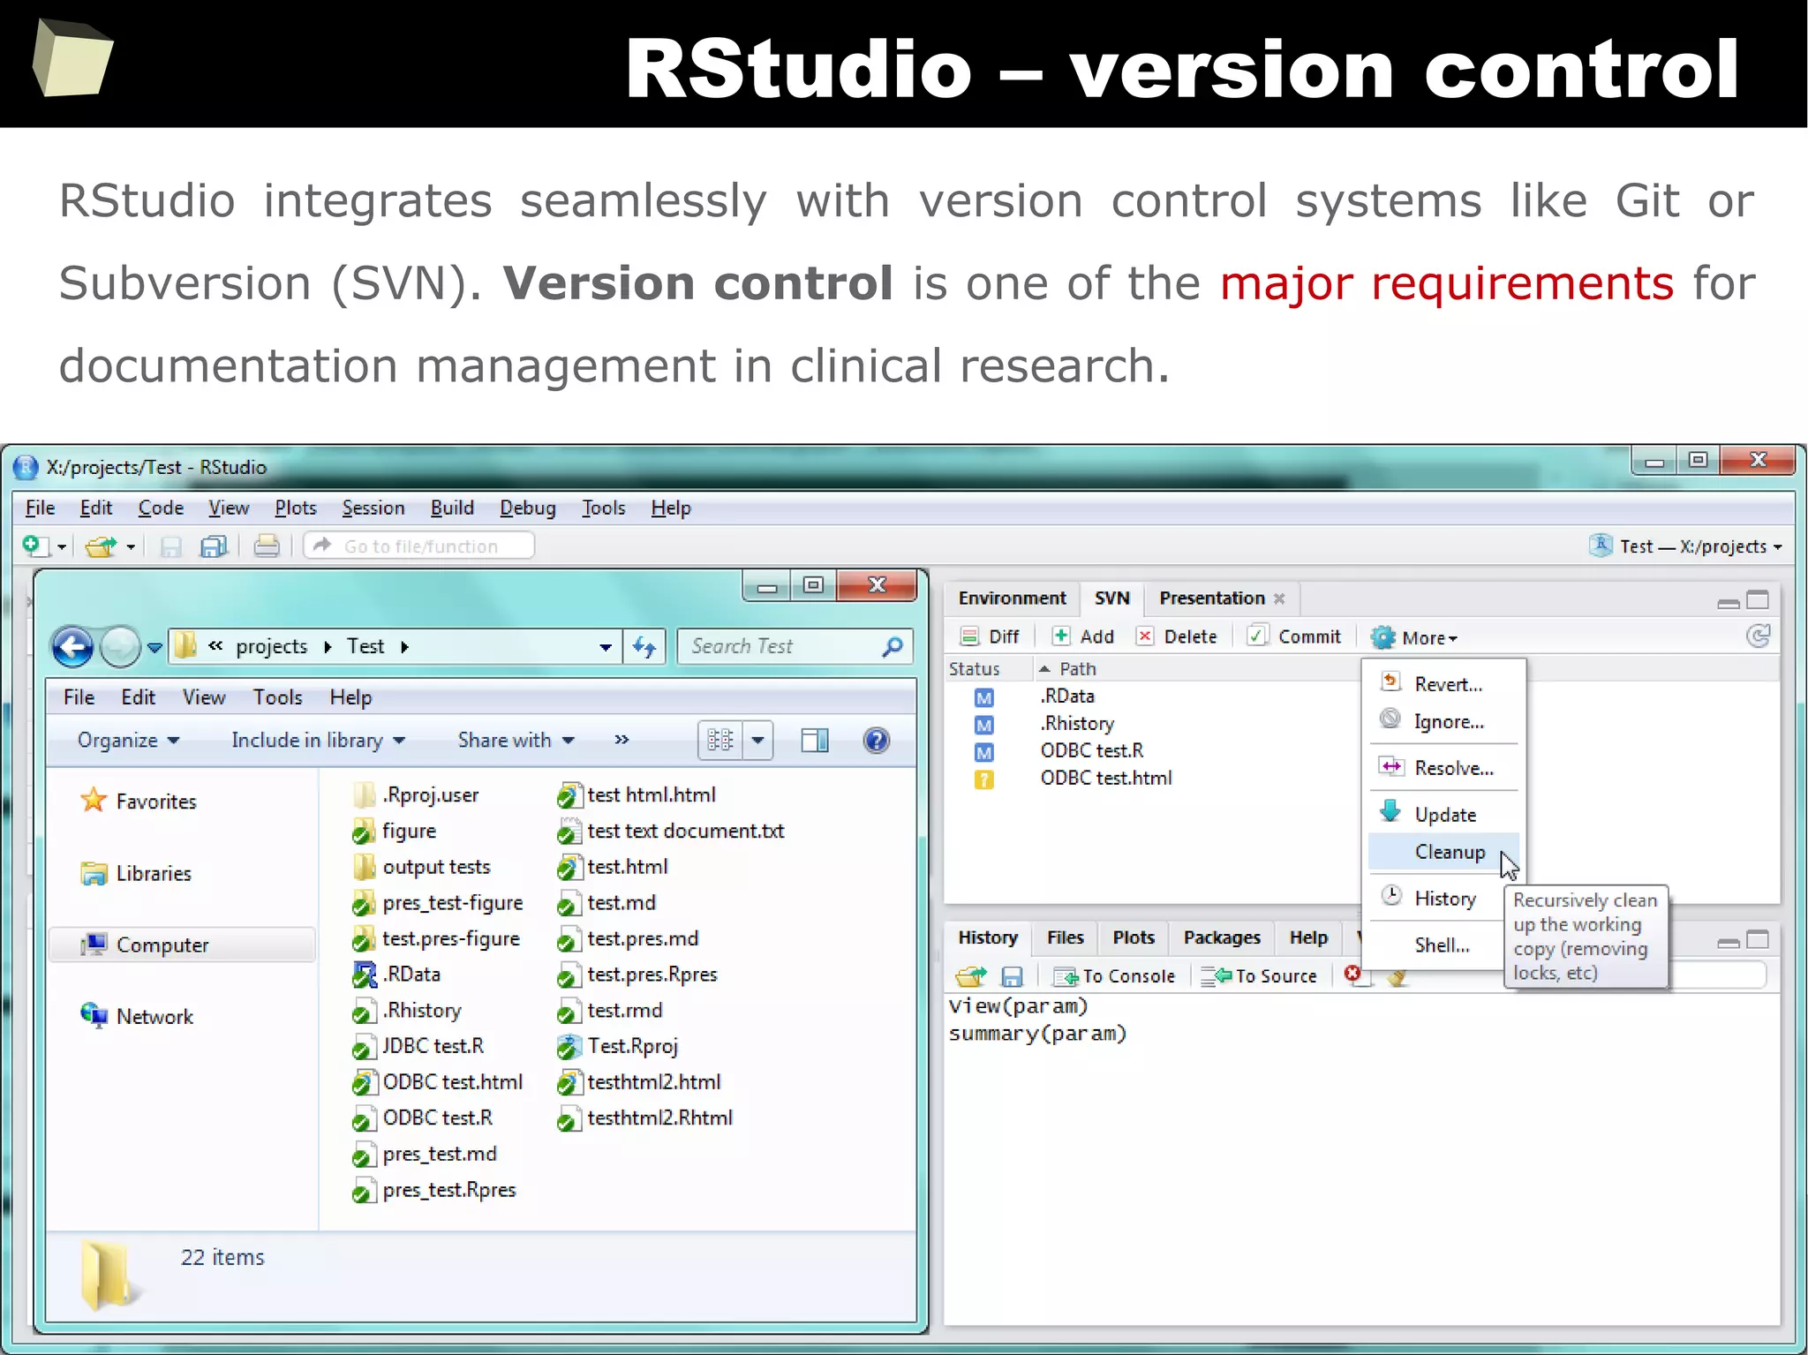The height and width of the screenshot is (1355, 1808).
Task: Choose Revert... from More menu
Action: (1443, 684)
